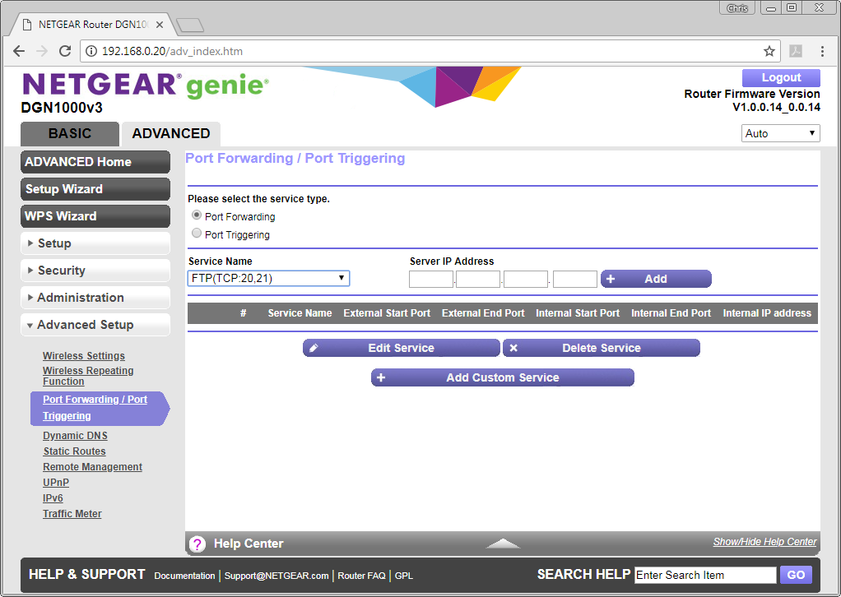Expand Help Center with the up arrow
The image size is (841, 597).
(503, 544)
